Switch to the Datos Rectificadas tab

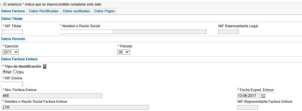point(44,11)
